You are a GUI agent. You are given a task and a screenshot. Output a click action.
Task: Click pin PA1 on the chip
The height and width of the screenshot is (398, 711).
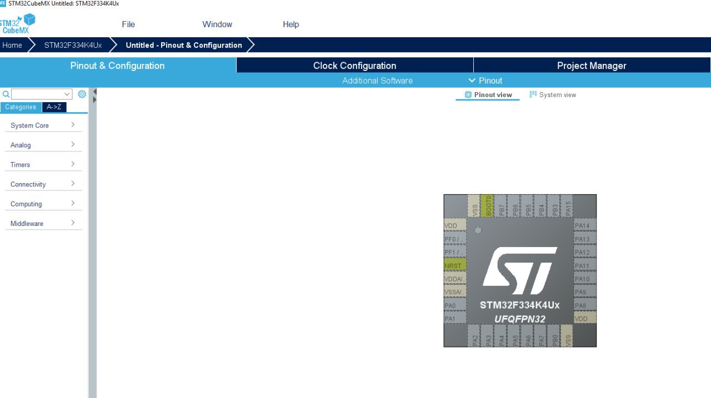point(455,319)
